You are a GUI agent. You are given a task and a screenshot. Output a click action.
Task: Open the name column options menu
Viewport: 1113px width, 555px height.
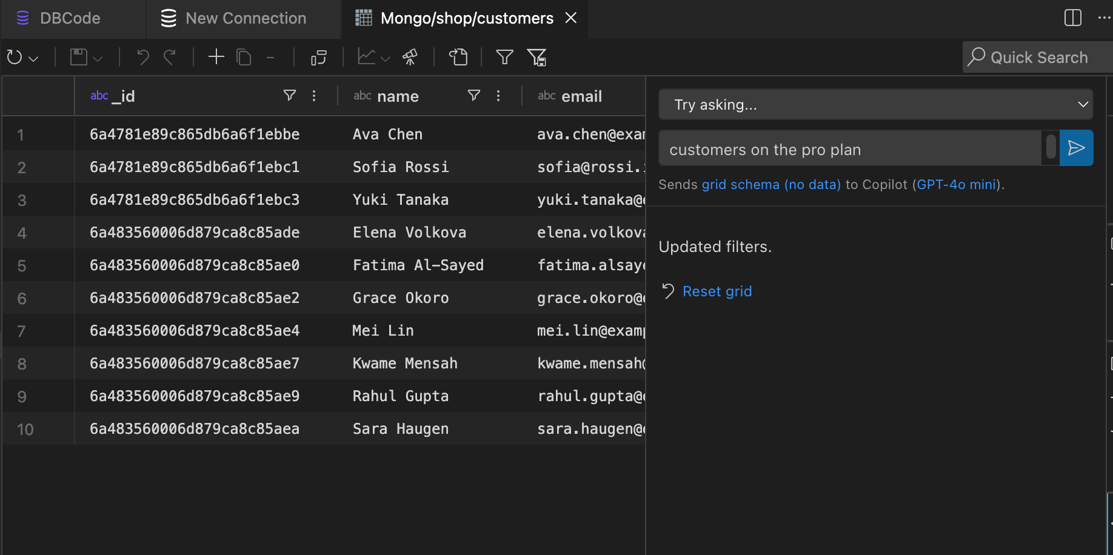(x=498, y=96)
